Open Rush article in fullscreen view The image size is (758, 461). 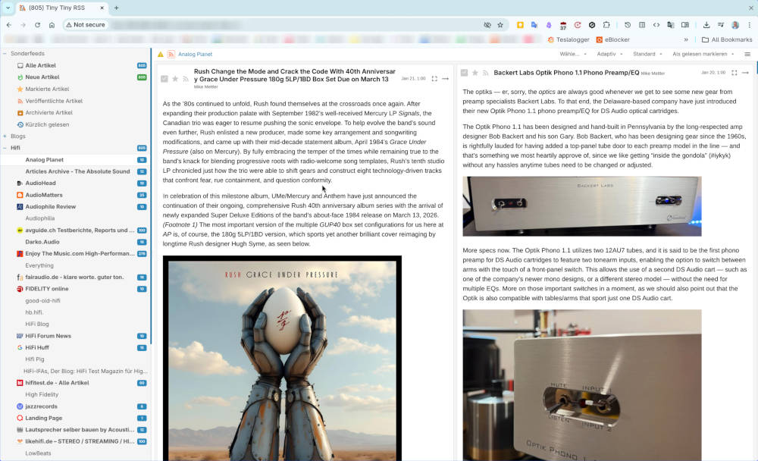click(x=434, y=79)
